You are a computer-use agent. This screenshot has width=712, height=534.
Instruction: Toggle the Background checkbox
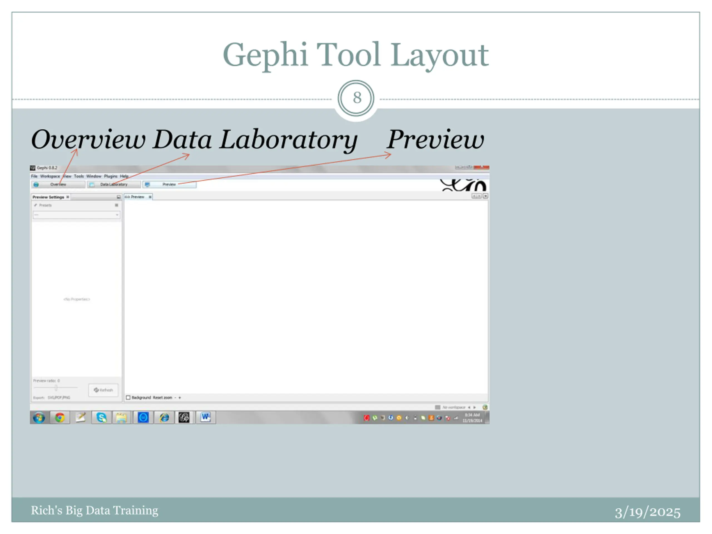pos(128,397)
